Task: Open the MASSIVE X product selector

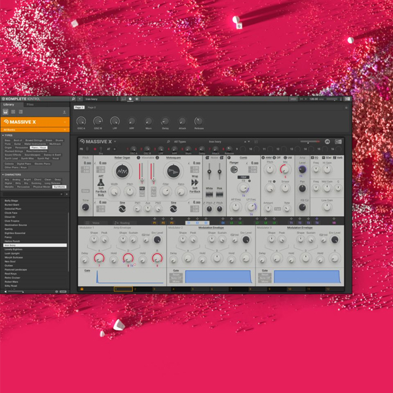Action: (x=35, y=122)
